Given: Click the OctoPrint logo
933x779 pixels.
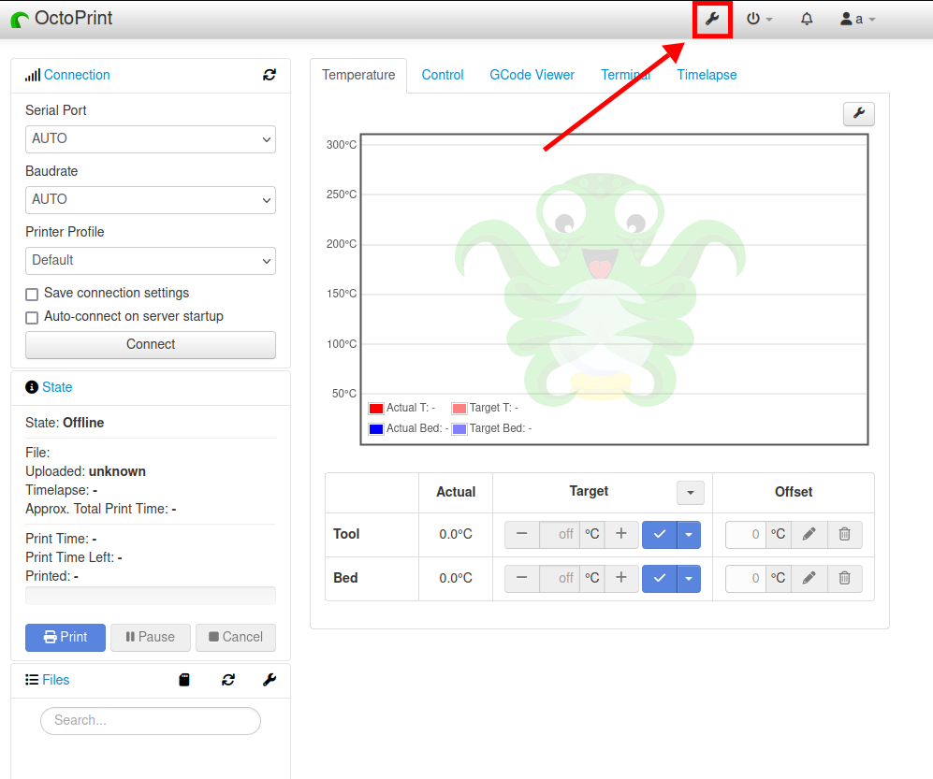Looking at the screenshot, I should click(62, 19).
